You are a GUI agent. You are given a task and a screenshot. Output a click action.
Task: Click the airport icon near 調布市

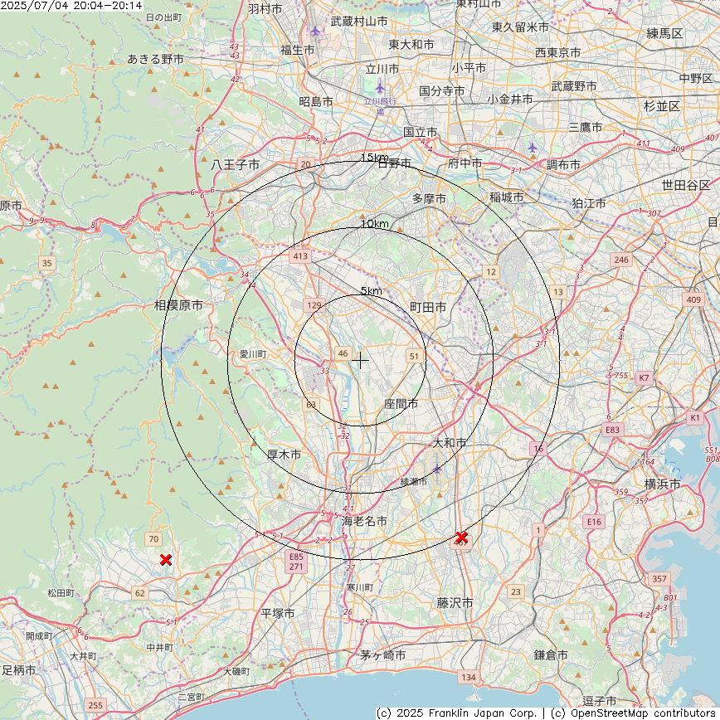click(533, 148)
